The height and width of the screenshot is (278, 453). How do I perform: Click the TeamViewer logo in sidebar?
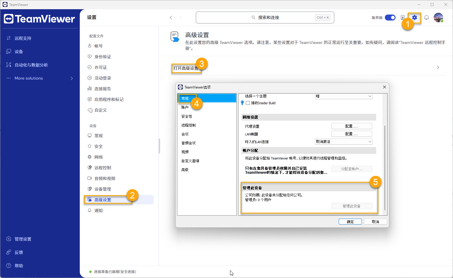39,19
